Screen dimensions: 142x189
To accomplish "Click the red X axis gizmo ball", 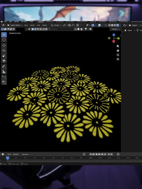I will pyautogui.click(x=114, y=41).
